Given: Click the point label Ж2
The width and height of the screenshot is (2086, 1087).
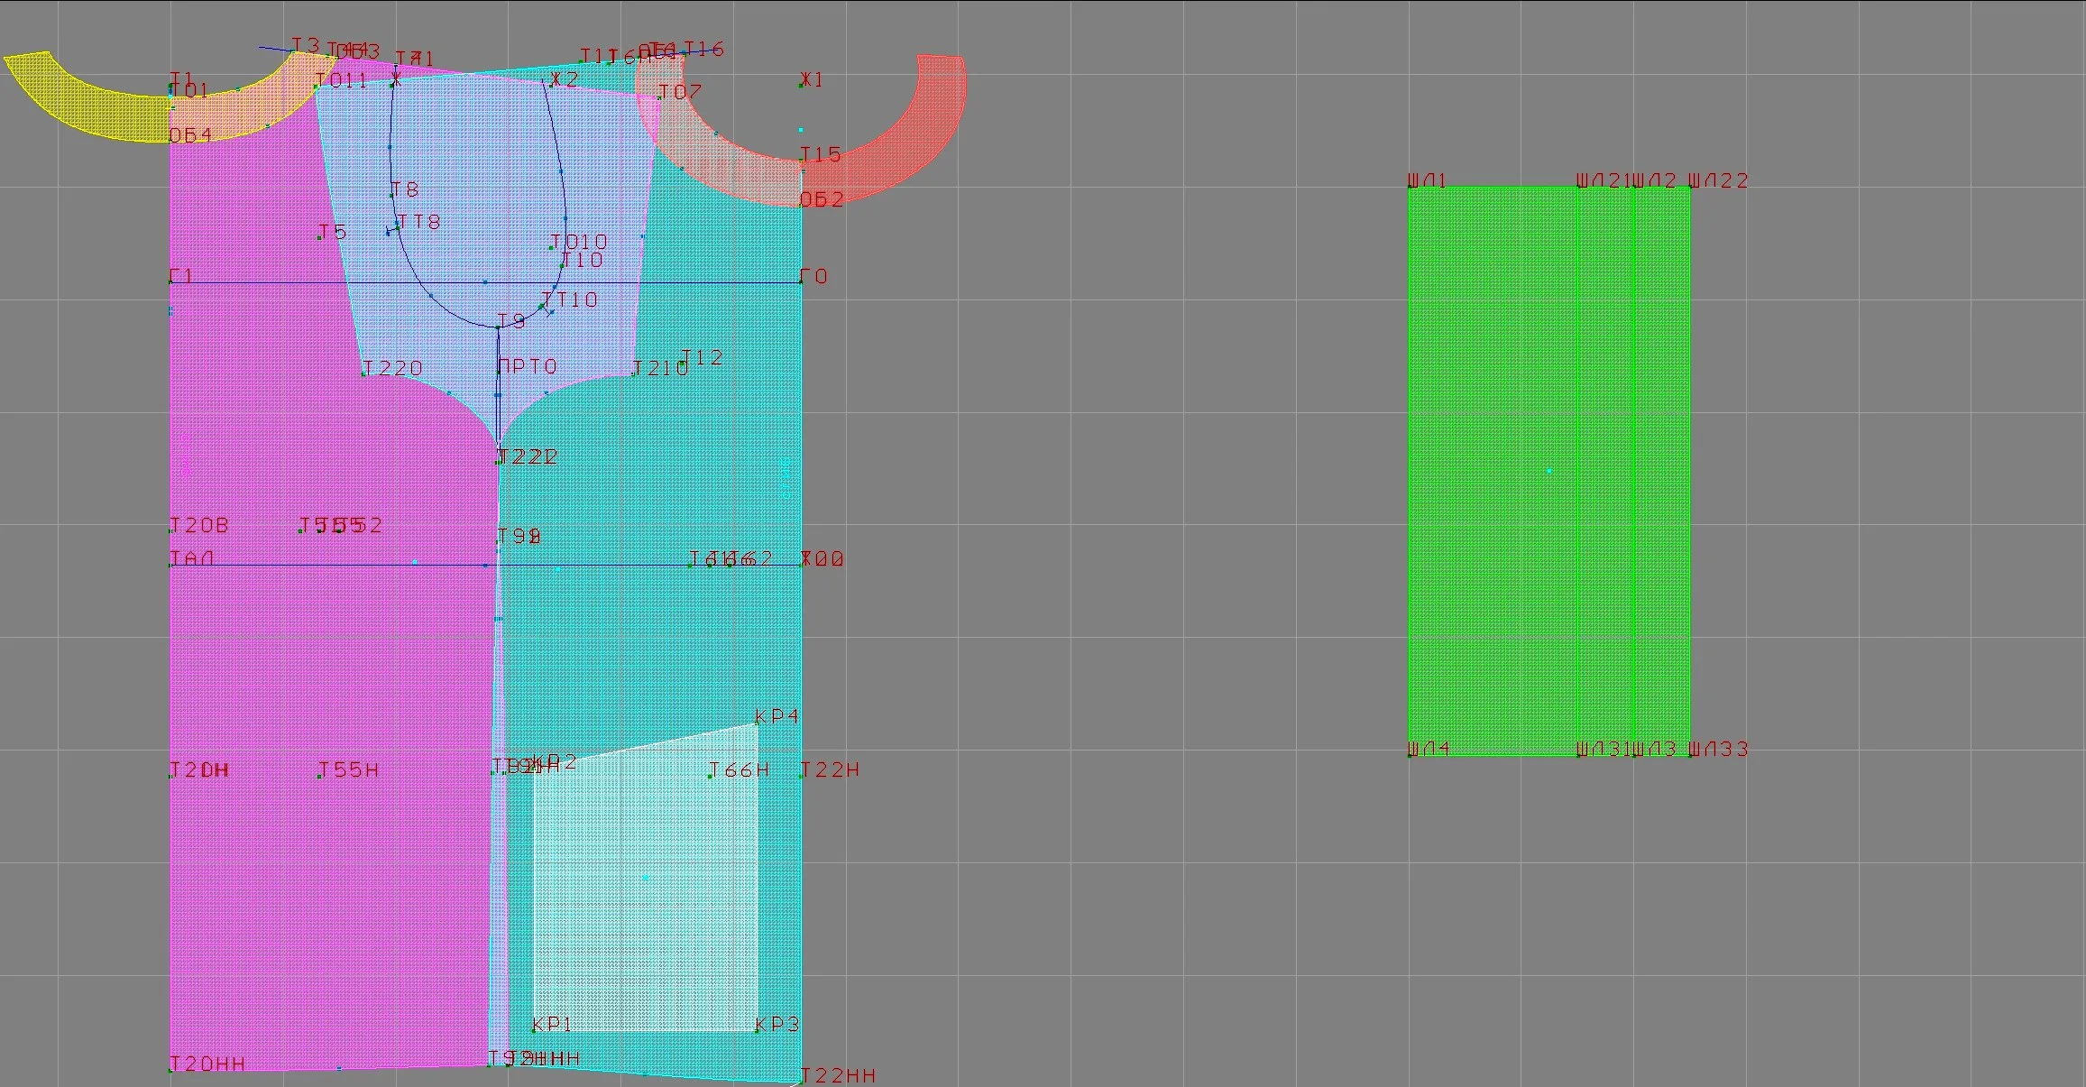Looking at the screenshot, I should coord(564,79).
